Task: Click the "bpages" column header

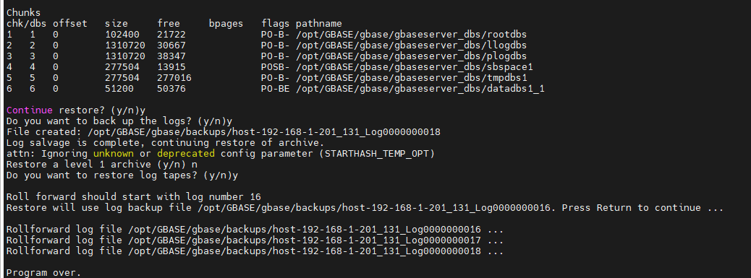Action: coord(226,23)
